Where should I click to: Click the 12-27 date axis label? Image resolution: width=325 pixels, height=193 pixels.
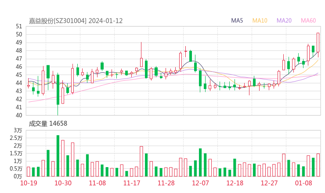click(x=269, y=183)
